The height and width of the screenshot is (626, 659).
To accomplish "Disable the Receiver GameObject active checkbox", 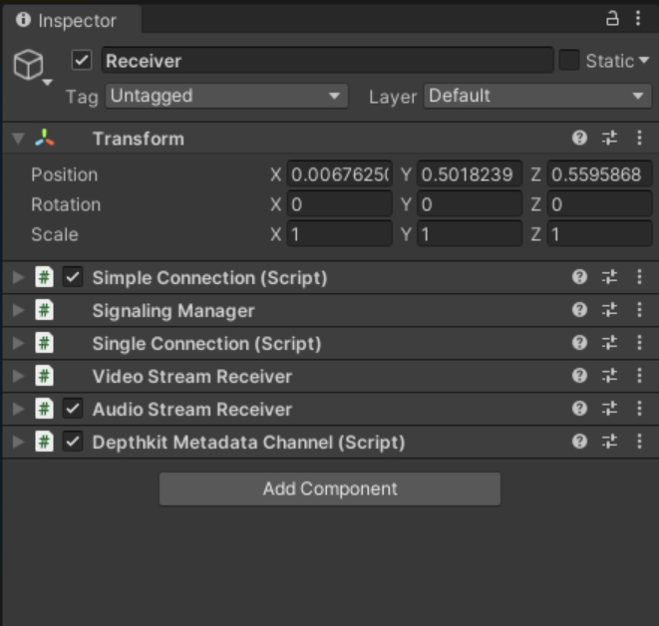I will pyautogui.click(x=83, y=61).
